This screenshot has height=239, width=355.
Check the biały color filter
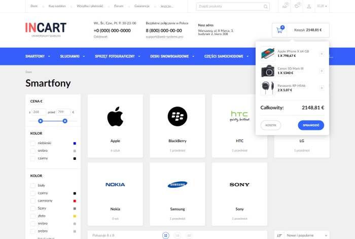click(x=33, y=186)
